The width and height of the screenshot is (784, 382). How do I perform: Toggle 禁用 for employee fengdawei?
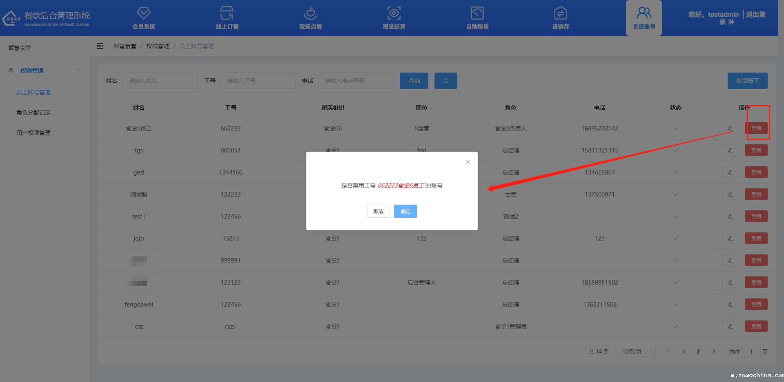click(x=756, y=304)
